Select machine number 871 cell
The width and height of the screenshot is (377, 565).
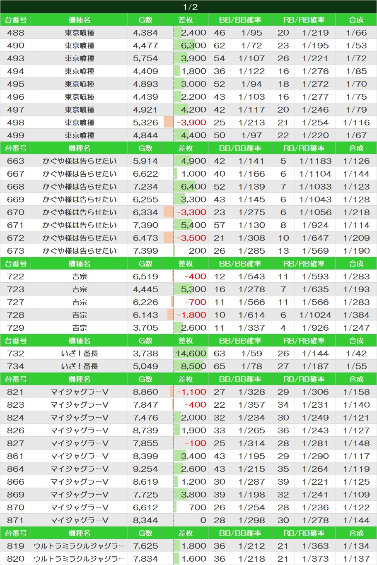tap(16, 520)
